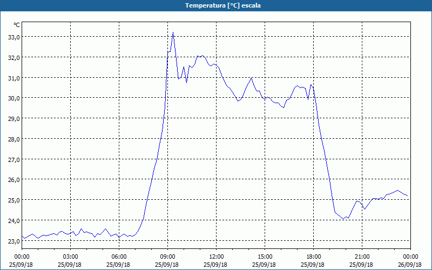The height and width of the screenshot is (270, 432).
Task: Click the 12:00 time axis label
Action: [x=217, y=257]
